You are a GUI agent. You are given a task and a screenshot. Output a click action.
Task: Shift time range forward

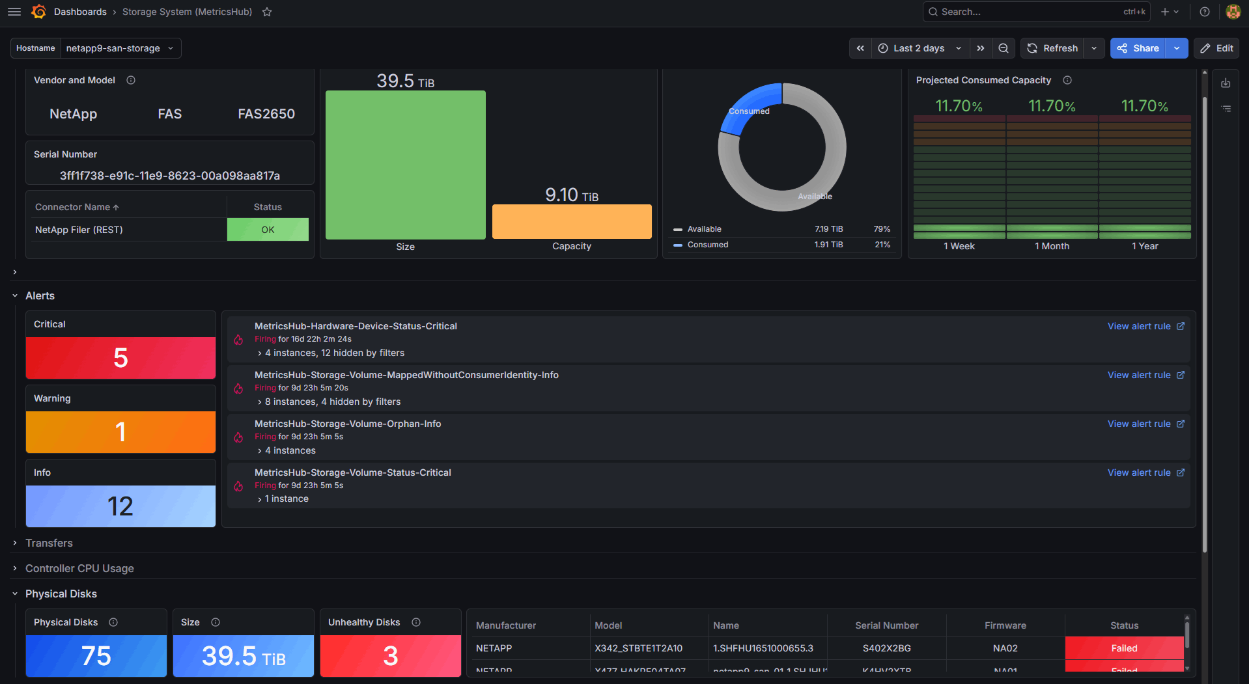(x=981, y=48)
